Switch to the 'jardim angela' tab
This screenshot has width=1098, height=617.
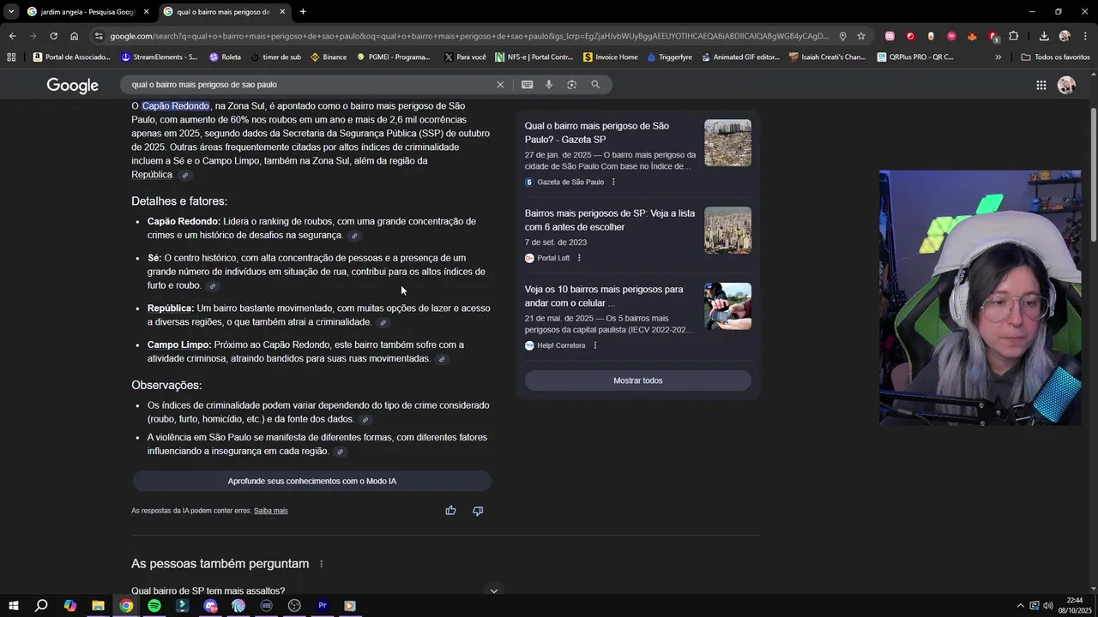(x=87, y=12)
